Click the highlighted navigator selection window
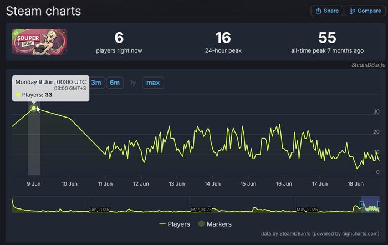 tap(370, 205)
